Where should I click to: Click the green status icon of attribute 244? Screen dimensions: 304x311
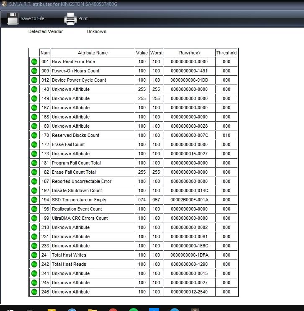coord(34,273)
